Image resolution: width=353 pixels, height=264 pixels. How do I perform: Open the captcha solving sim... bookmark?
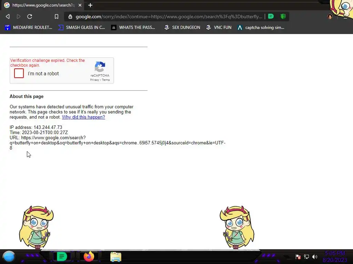point(261,27)
